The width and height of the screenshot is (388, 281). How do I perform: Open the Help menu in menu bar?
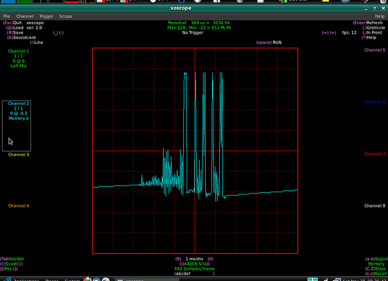tap(380, 16)
